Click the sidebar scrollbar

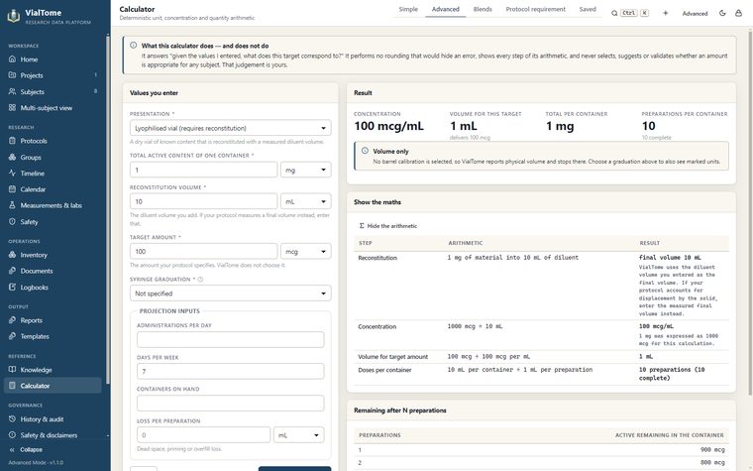coord(108,209)
